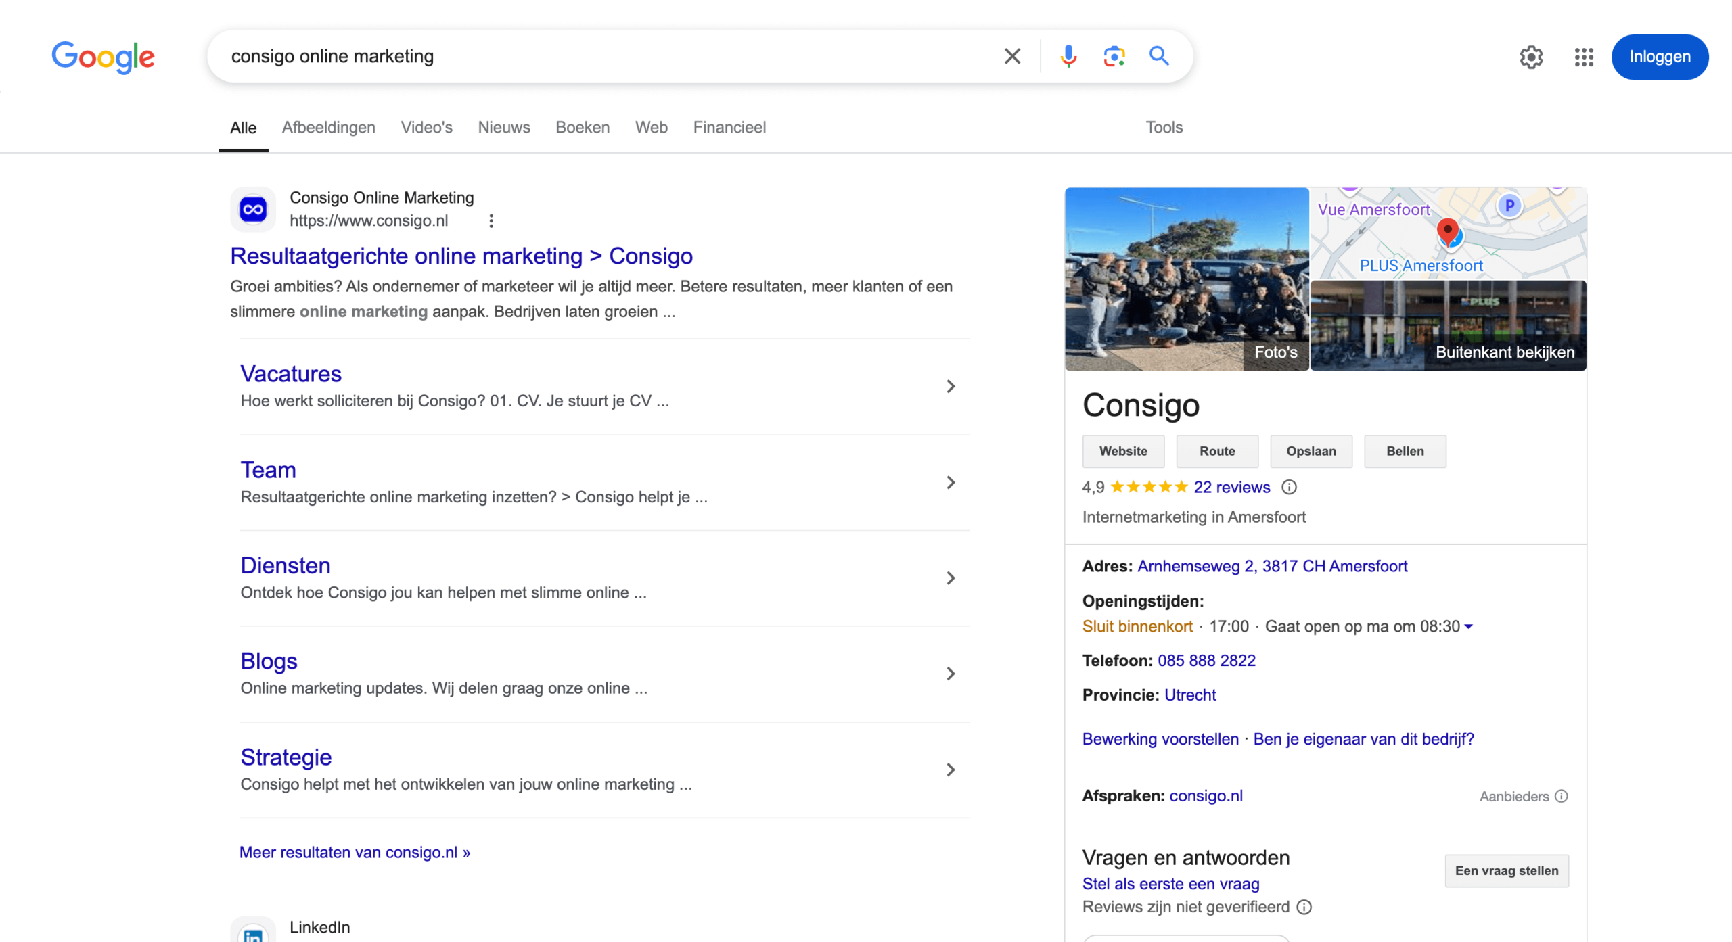
Task: Click the Website button in Consigo panel
Action: tap(1123, 451)
